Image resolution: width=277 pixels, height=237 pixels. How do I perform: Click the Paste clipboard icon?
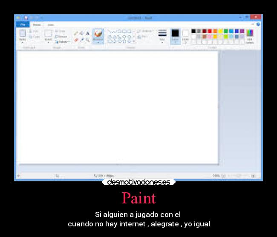23,33
